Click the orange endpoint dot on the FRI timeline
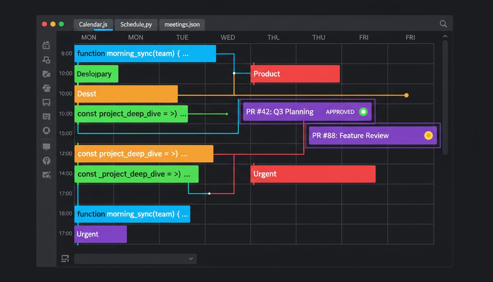 coord(406,95)
